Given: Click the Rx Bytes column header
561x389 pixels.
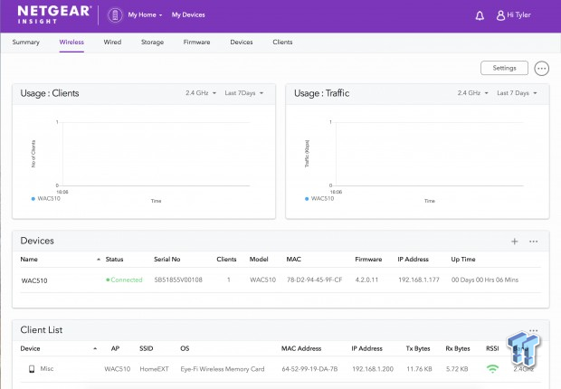Looking at the screenshot, I should (x=458, y=348).
